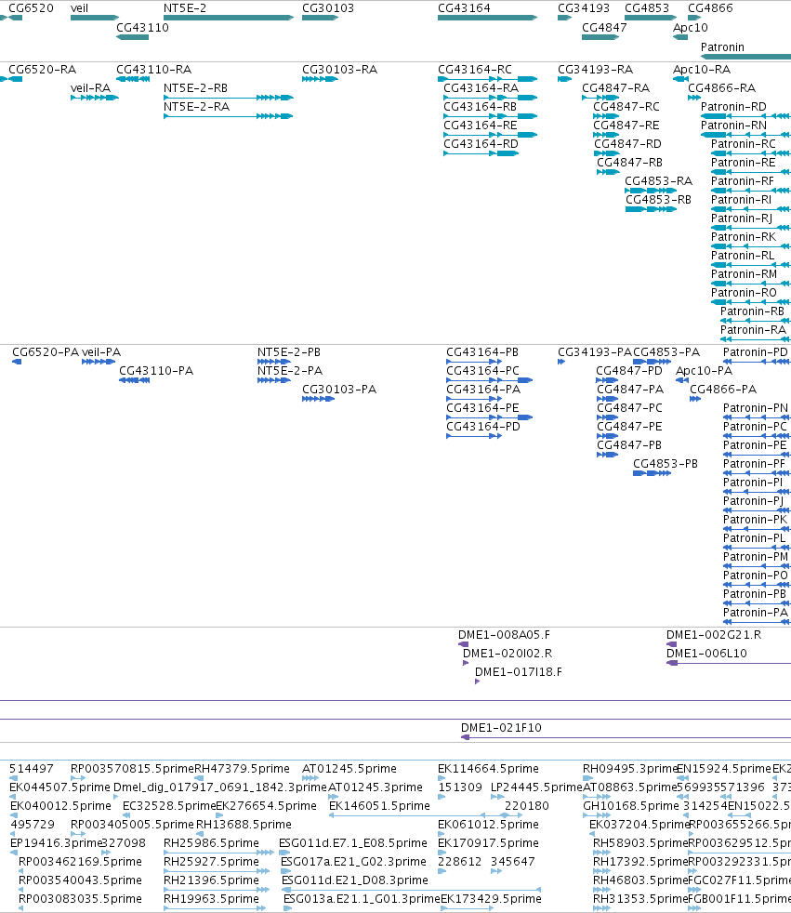Click EST label RP003083035.5prime
Image resolution: width=791 pixels, height=913 pixels.
[x=80, y=899]
